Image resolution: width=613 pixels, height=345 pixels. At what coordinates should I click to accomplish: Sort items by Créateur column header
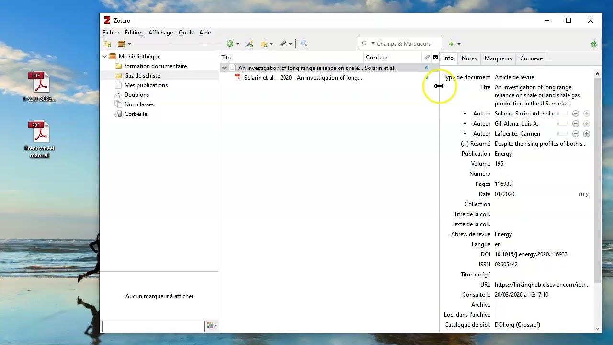(393, 57)
